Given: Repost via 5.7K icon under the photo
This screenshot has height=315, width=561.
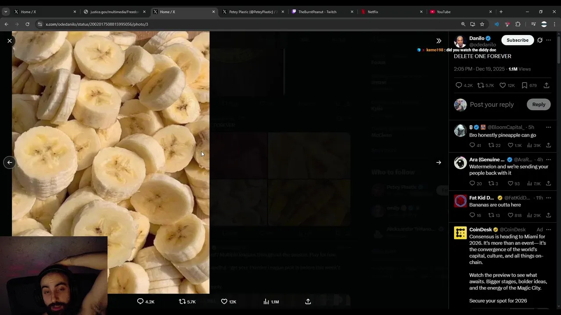Looking at the screenshot, I should [187, 301].
